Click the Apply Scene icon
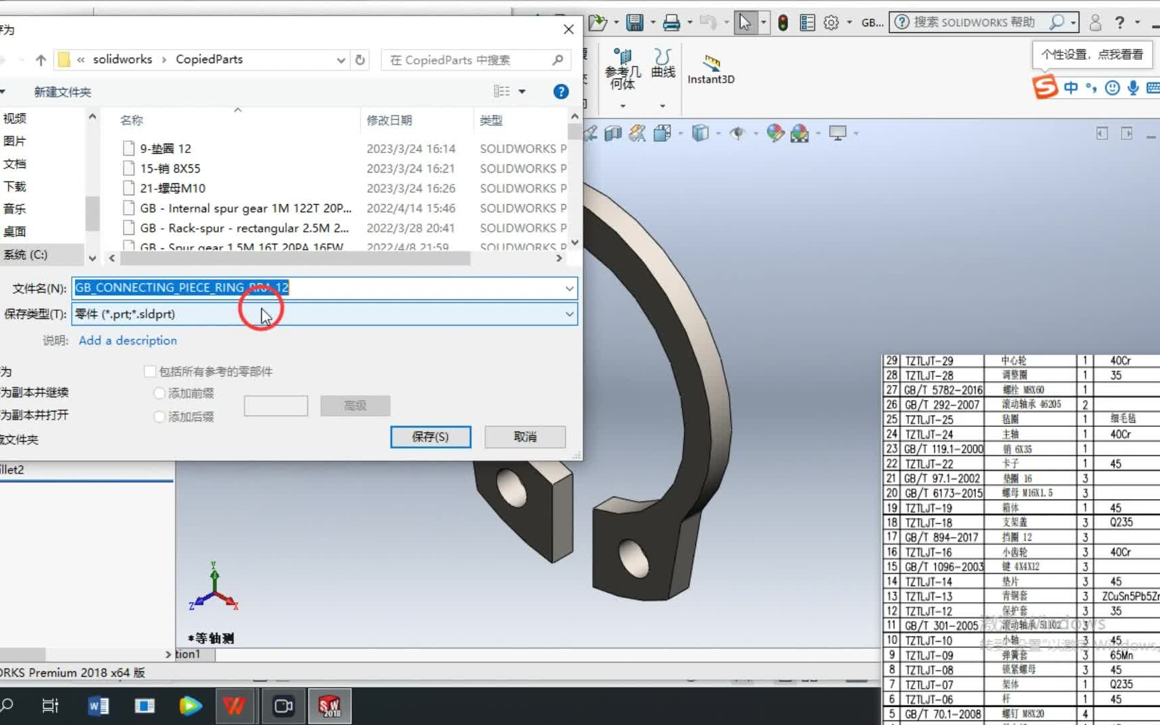Image resolution: width=1160 pixels, height=725 pixels. point(800,134)
